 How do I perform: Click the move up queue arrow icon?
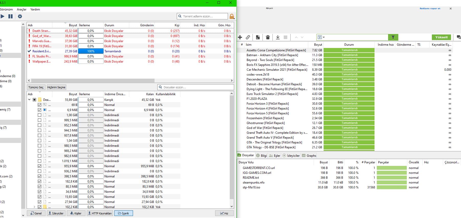tap(296, 37)
